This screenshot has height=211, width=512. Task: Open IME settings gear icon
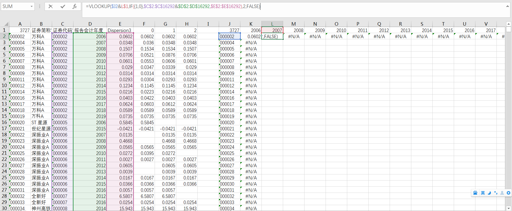click(509, 193)
